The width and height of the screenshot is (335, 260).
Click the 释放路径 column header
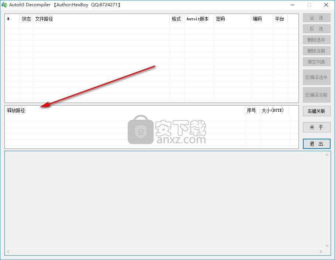coord(125,110)
